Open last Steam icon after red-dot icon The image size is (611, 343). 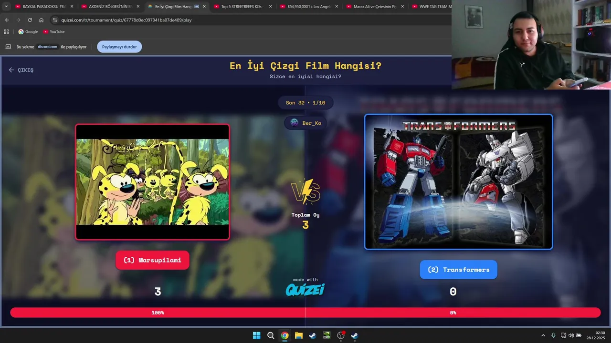click(354, 335)
